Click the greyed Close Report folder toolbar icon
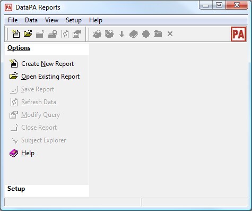Screen dimensions: 252x211 pyautogui.click(x=40, y=34)
